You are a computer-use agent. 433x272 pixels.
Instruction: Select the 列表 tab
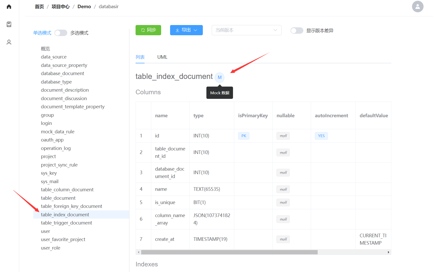[x=140, y=57]
